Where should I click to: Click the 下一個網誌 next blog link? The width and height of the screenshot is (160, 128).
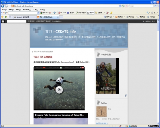click(x=56, y=21)
